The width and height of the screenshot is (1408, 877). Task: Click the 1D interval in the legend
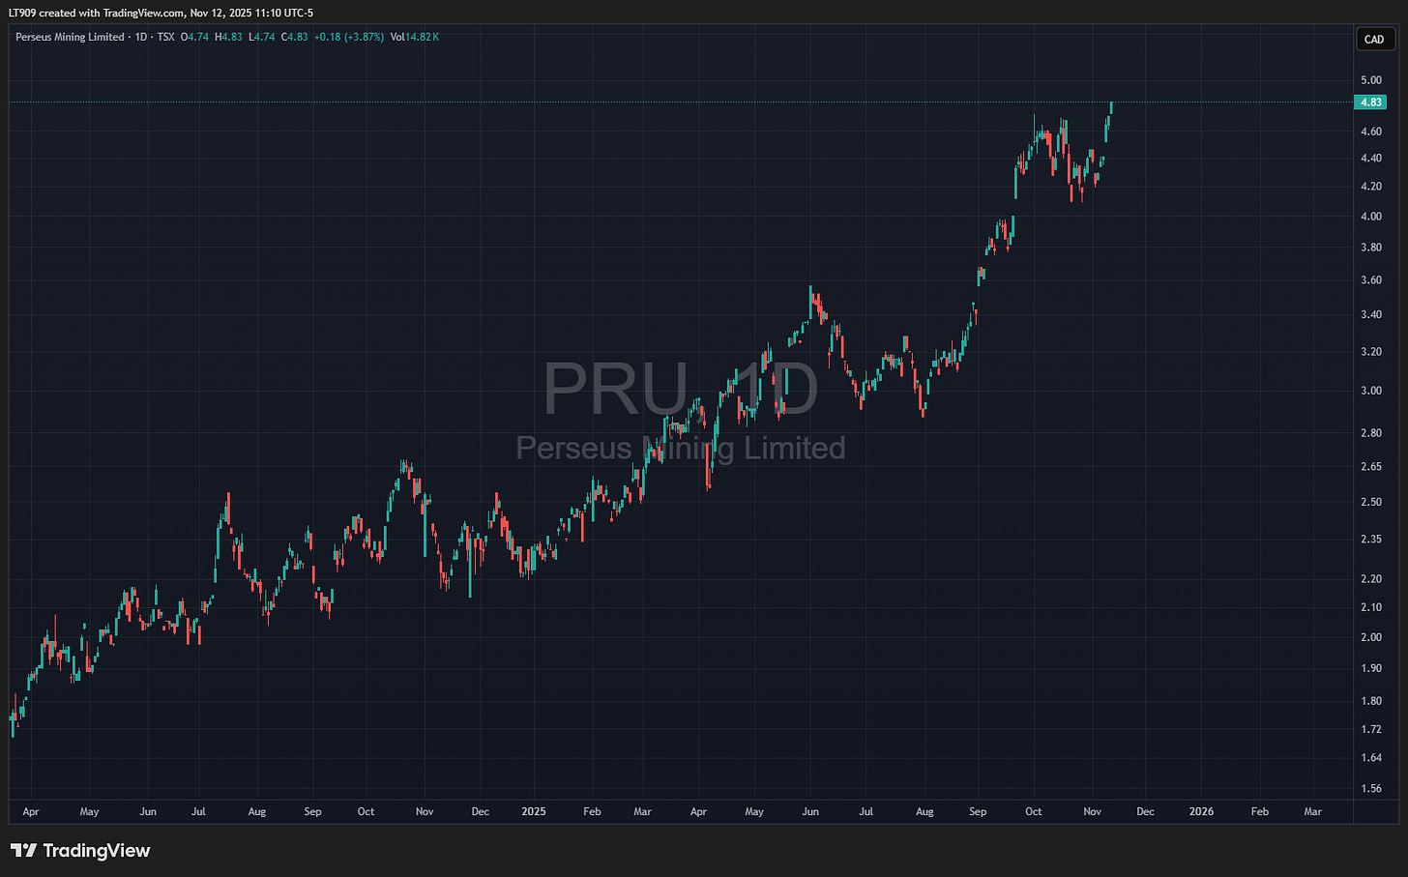pos(141,37)
